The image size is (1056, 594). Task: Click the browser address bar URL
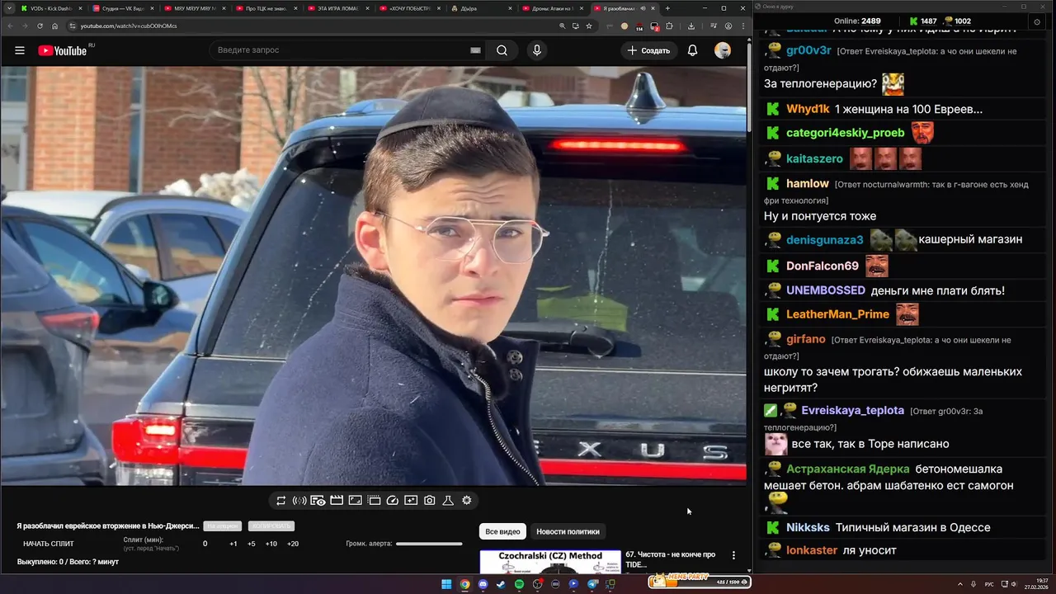pyautogui.click(x=129, y=26)
